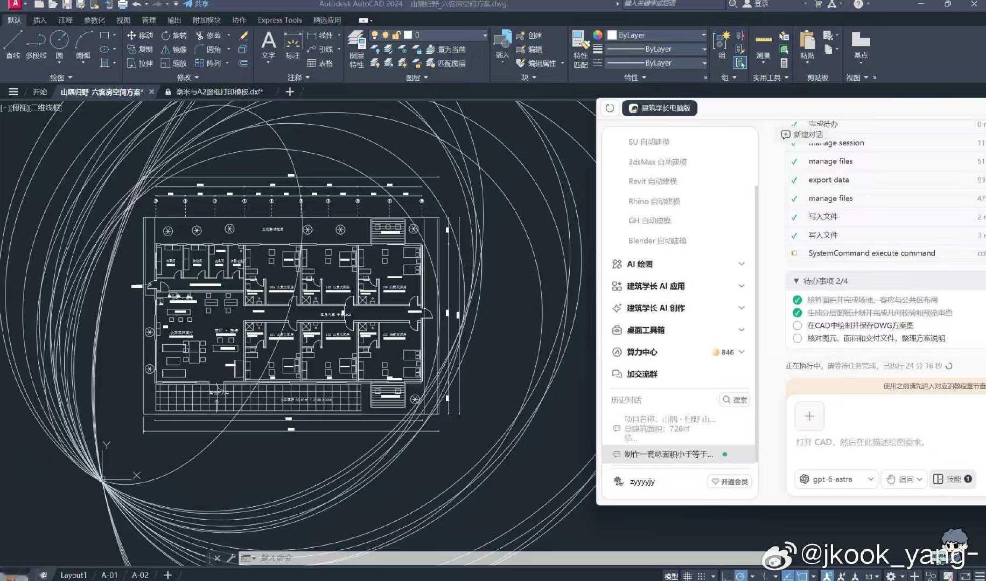Open the 建筑学长电脑版 tab button
Screen dimensions: 986x581
coord(660,108)
